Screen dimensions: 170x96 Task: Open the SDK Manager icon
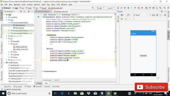pos(160,8)
